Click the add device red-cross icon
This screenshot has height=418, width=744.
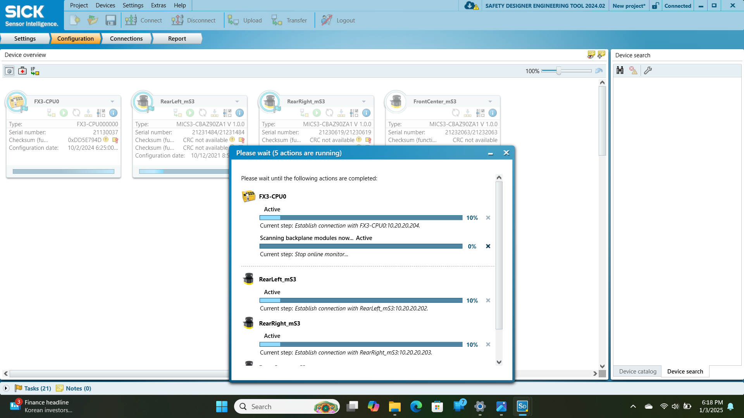22,71
